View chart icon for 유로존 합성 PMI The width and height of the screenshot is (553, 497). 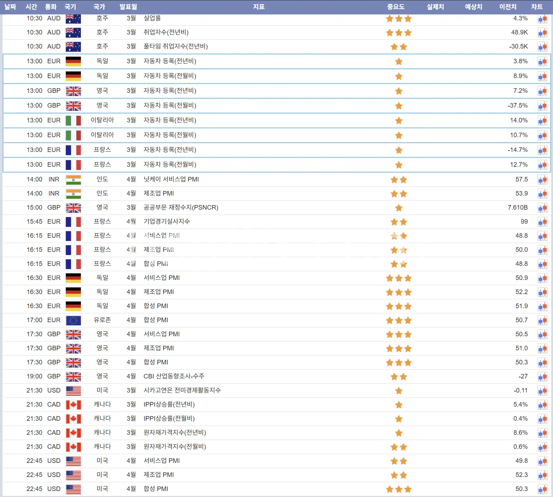[x=542, y=320]
